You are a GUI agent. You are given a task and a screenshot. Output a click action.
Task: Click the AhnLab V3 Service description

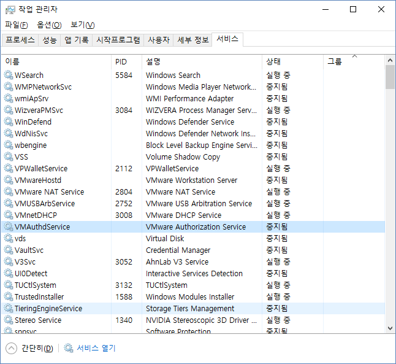177,262
